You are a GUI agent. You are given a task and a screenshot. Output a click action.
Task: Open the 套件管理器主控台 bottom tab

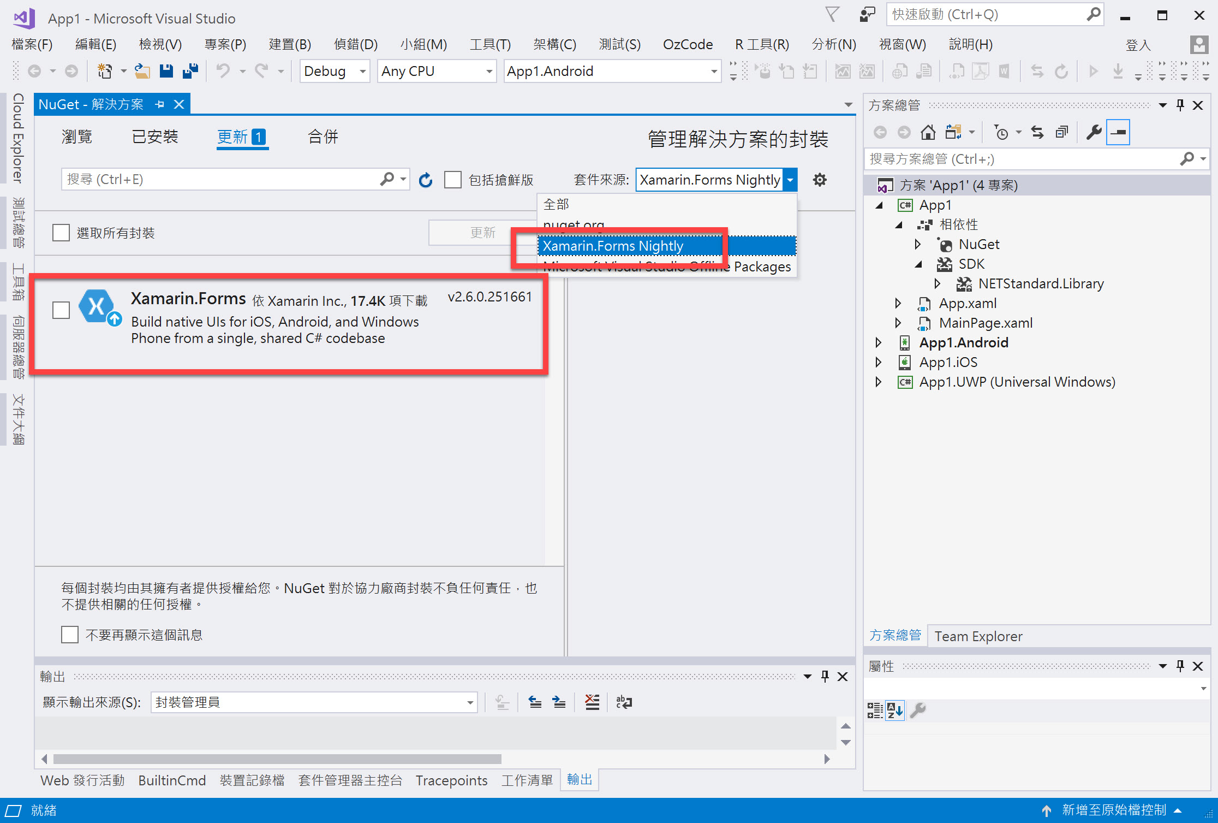coord(350,780)
